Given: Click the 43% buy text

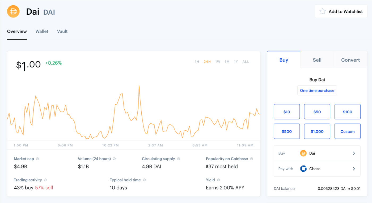Looking at the screenshot, I should tap(24, 188).
